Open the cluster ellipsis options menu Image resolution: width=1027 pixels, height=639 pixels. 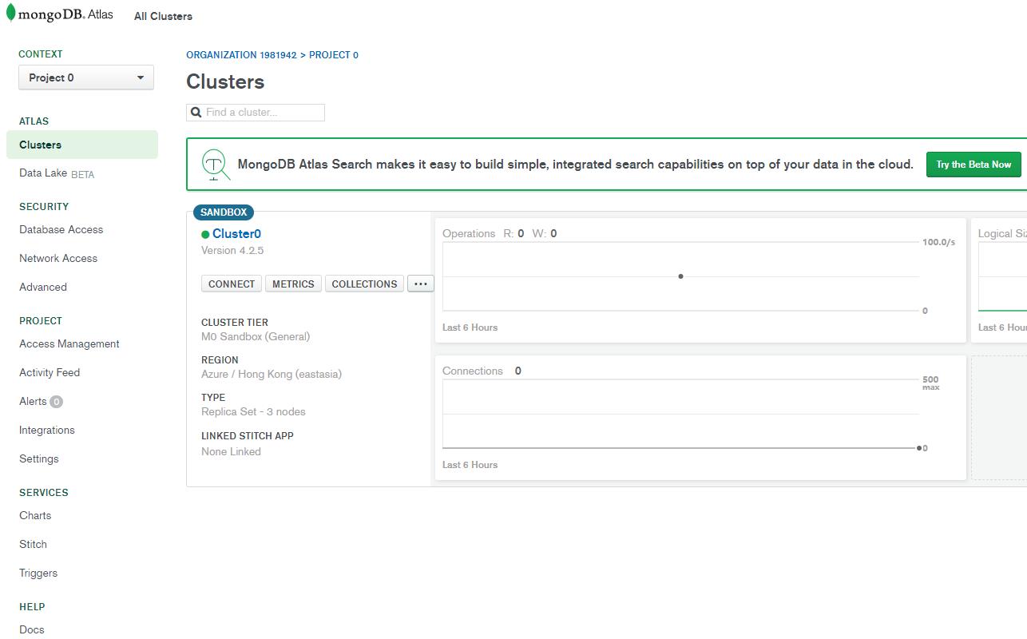point(421,284)
